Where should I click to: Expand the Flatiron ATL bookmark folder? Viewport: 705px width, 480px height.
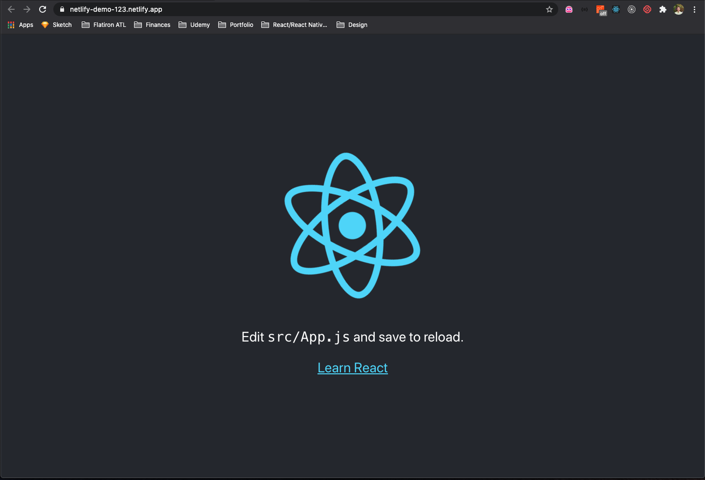104,25
